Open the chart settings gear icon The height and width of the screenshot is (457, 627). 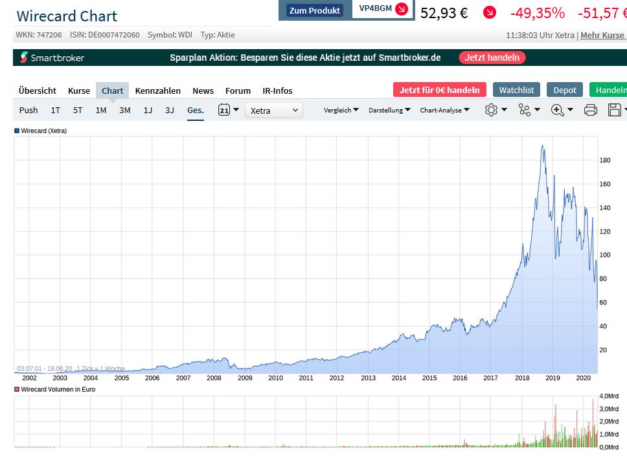pyautogui.click(x=490, y=110)
